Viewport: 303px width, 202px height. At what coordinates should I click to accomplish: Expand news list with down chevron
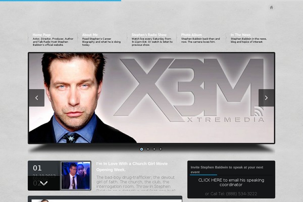click(x=43, y=183)
